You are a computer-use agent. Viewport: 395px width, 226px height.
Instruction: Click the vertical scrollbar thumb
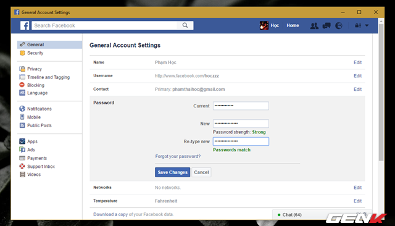point(381,92)
